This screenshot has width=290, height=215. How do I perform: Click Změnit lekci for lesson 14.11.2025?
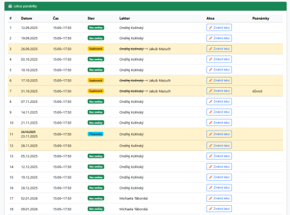click(219, 112)
